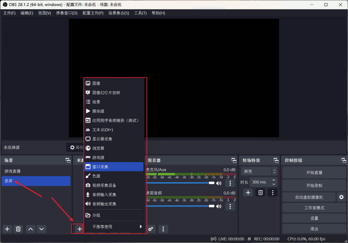Click the 开始直播 button

click(314, 173)
